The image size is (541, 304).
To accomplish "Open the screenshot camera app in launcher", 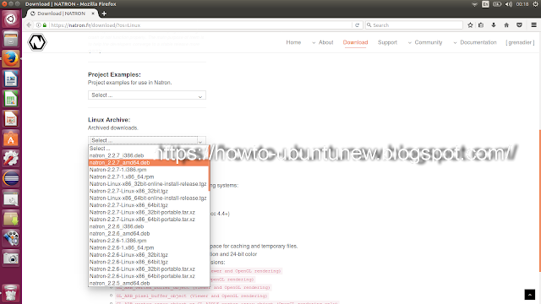I will (x=11, y=258).
